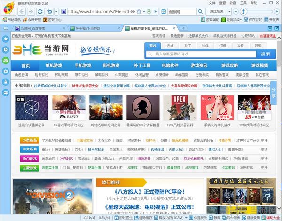Click the search engine selector icon
Viewport: 282px width, 221px height.
pyautogui.click(x=164, y=12)
